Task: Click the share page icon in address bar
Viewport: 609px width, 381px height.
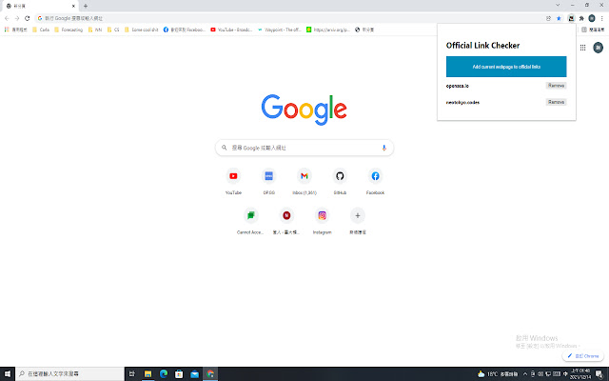Action: pyautogui.click(x=548, y=18)
